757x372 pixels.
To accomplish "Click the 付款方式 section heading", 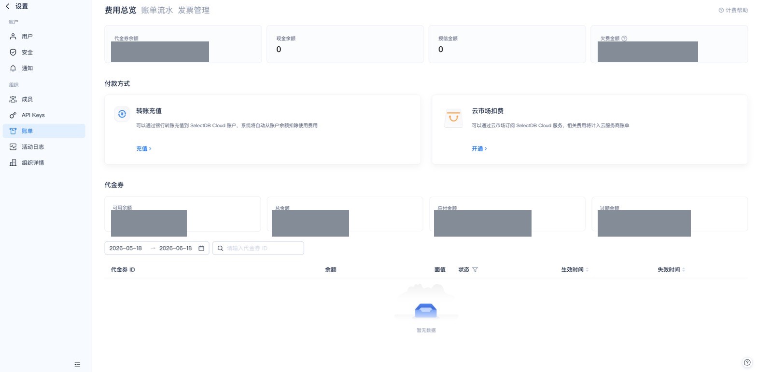I will (x=117, y=84).
